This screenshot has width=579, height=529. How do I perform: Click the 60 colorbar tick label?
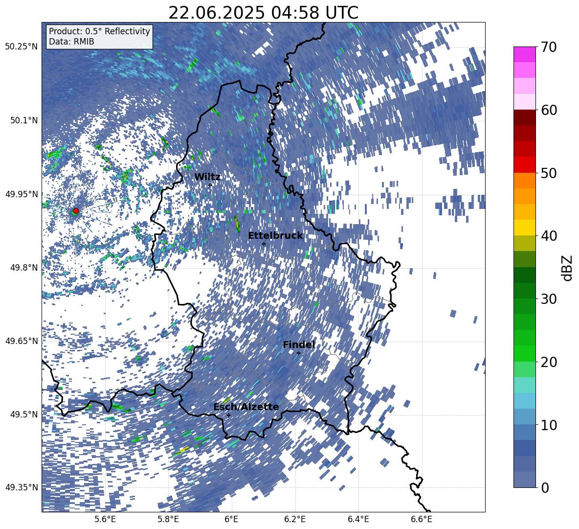tap(549, 110)
